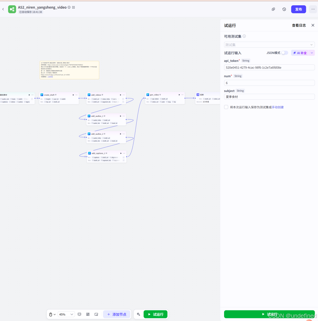This screenshot has height=321, width=318.
Task: Click the add_audios_1 plugin icon
Action: pyautogui.click(x=89, y=116)
